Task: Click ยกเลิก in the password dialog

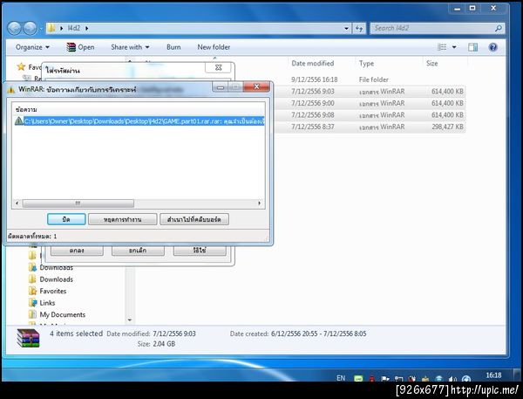Action: pyautogui.click(x=138, y=251)
